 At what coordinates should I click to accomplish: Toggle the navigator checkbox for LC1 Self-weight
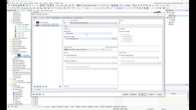point(16,55)
